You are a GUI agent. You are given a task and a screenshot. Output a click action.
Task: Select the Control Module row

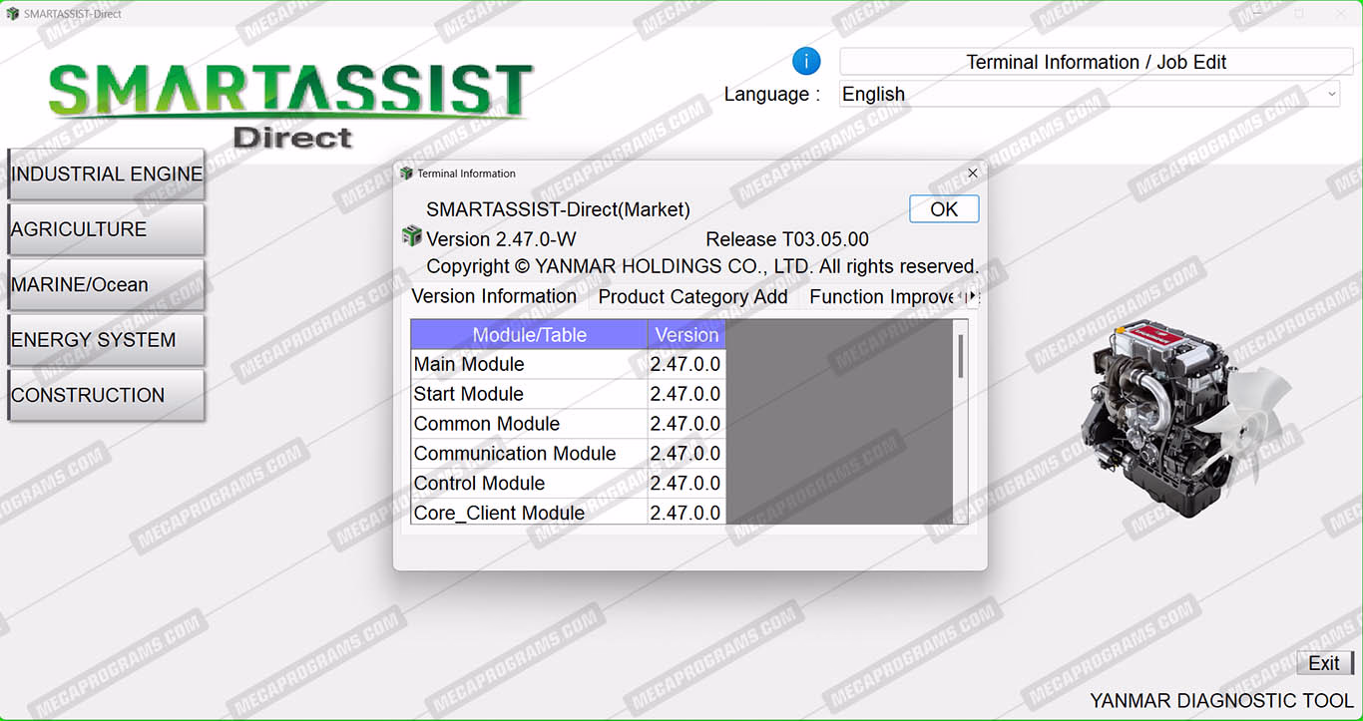point(568,484)
